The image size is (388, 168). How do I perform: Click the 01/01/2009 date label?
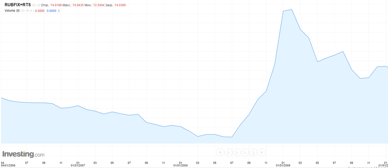click(283, 165)
